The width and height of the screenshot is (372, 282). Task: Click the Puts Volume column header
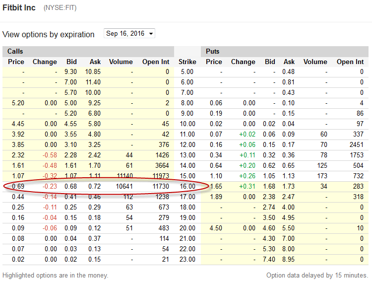pos(315,62)
